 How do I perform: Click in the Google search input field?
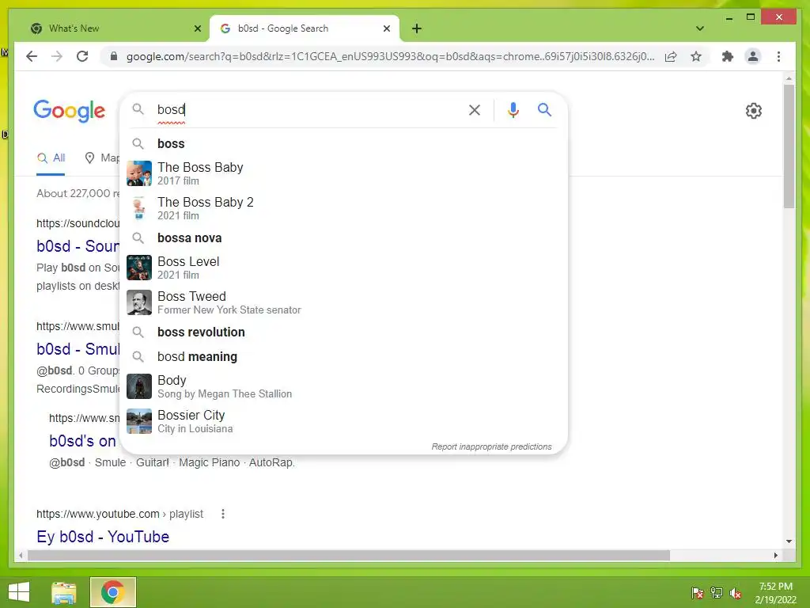pos(309,109)
